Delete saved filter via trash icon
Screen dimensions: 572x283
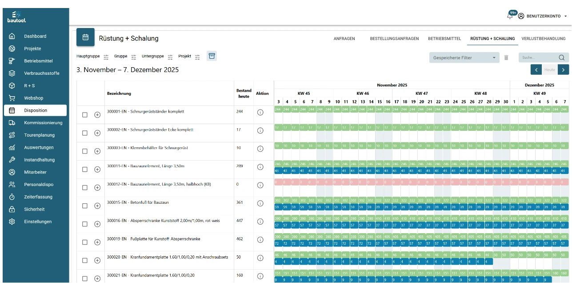(x=506, y=57)
